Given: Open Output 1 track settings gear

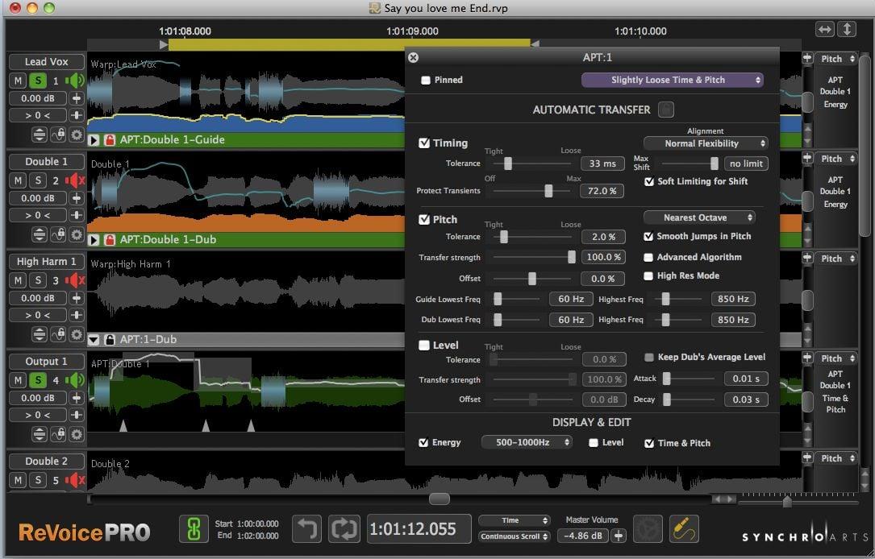Looking at the screenshot, I should point(77,434).
